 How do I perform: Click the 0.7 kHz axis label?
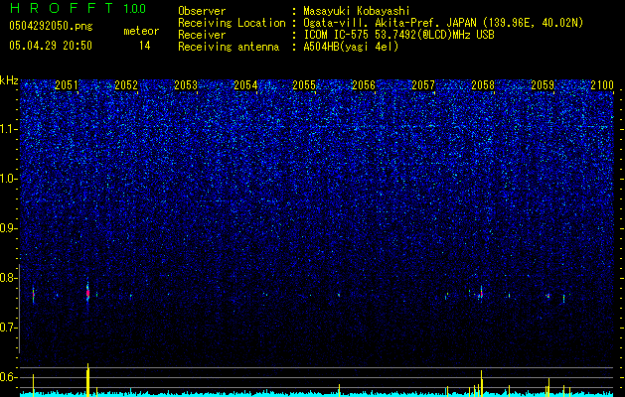pyautogui.click(x=9, y=328)
